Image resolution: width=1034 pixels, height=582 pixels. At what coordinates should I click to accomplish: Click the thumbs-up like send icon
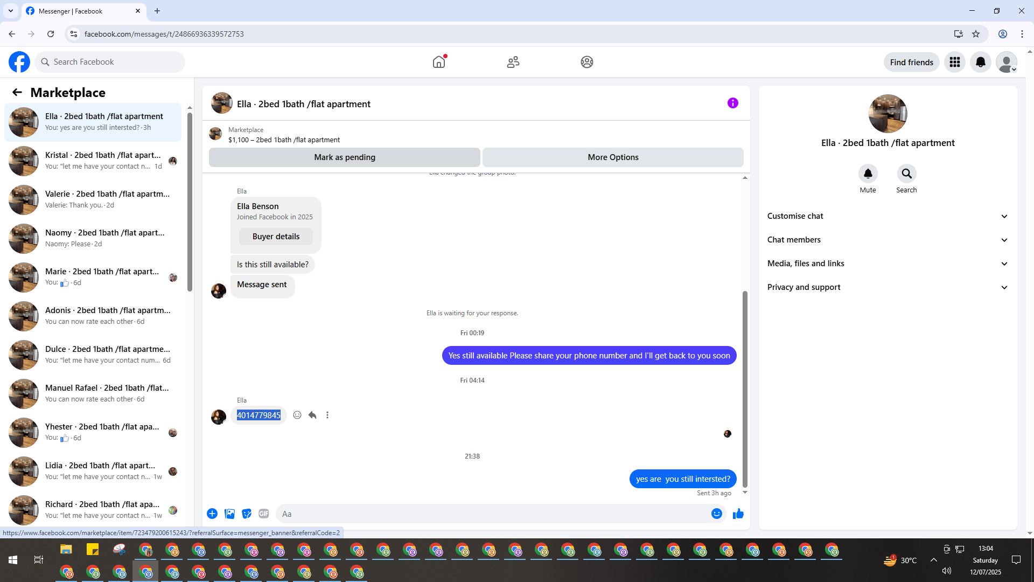(x=738, y=514)
